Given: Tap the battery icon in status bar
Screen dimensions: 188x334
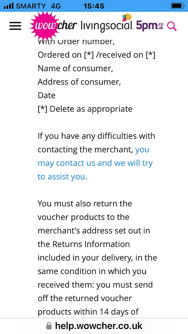Looking at the screenshot, I should coord(178,6).
